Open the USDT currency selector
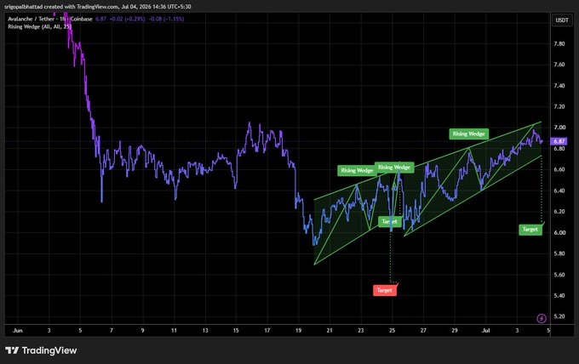 coord(562,20)
